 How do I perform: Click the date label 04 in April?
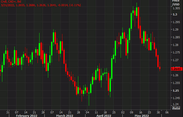[x=87, y=112]
